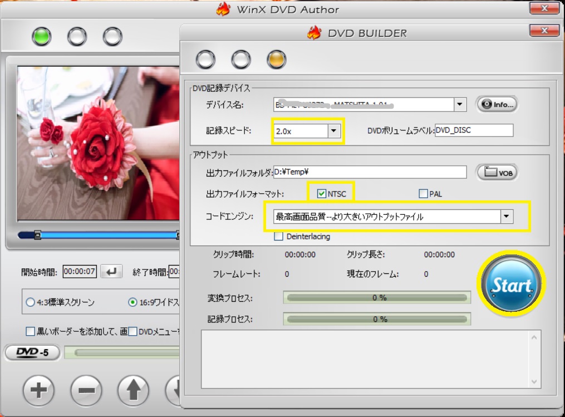Click the orange third step circle in DVD Builder
The height and width of the screenshot is (417, 565).
[276, 60]
